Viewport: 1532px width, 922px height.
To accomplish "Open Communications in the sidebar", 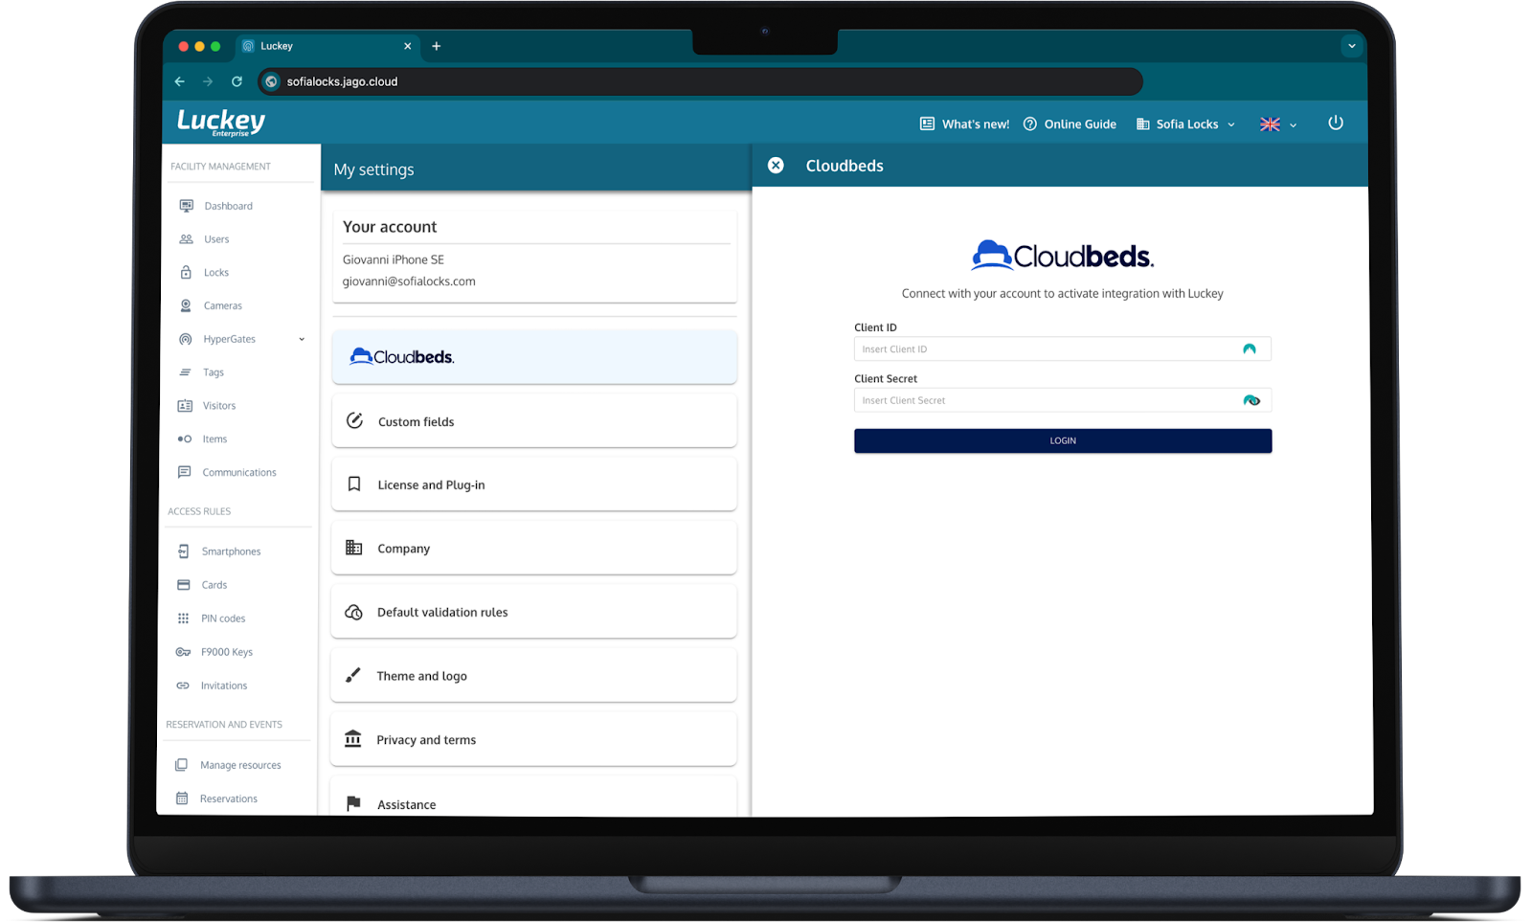I will point(238,473).
